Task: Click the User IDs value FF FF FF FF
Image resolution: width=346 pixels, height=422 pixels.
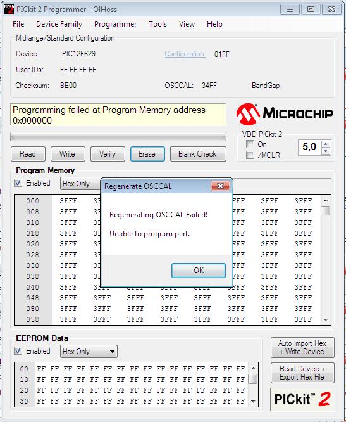Action: click(78, 70)
